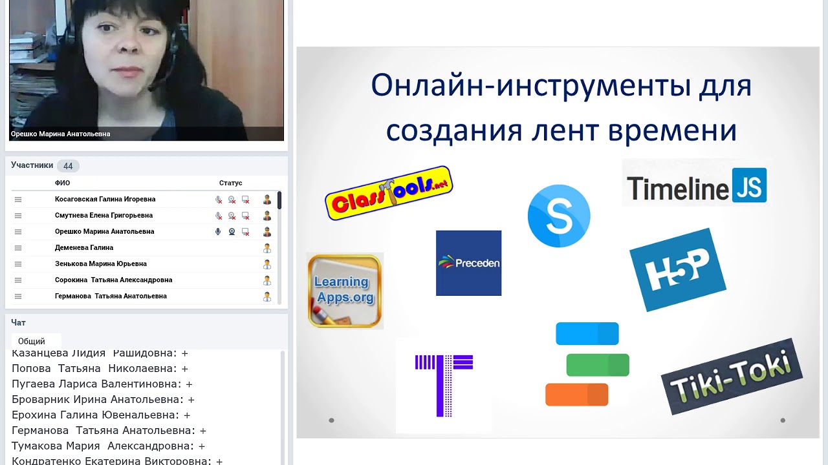
Task: Toggle webcam for Смутнева Елена Григорьевна
Action: [x=232, y=216]
